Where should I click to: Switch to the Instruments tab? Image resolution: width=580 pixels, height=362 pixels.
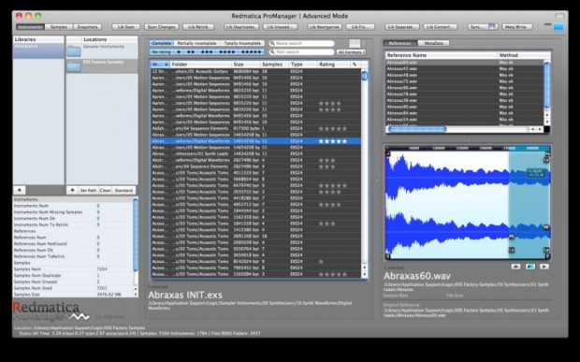[30, 27]
